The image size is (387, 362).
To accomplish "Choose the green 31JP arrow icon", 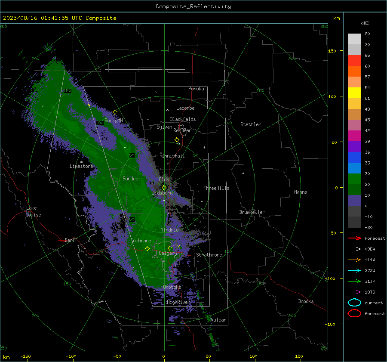I will coord(354,281).
